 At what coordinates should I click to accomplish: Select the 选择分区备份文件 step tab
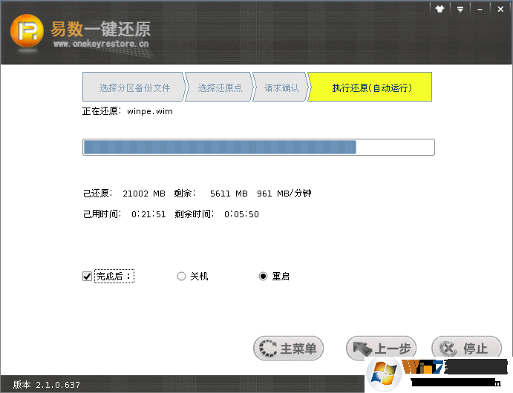(x=134, y=87)
